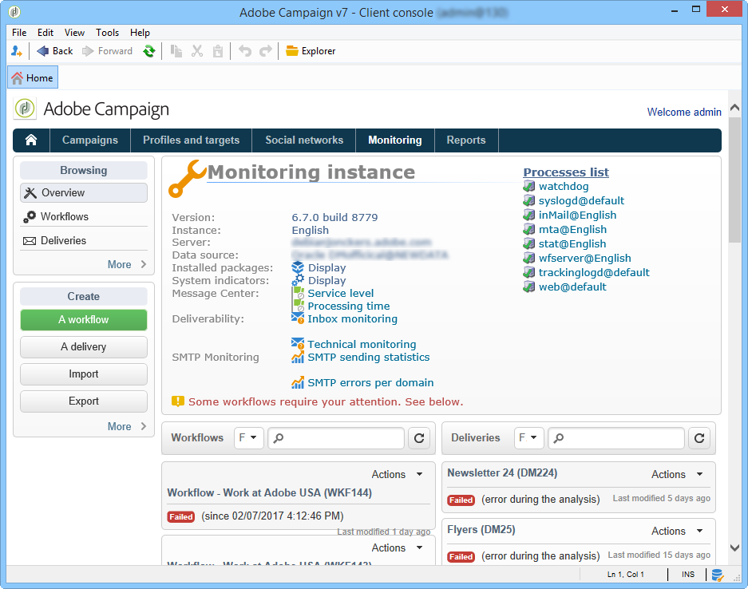Switch to the Campaigns tab
The image size is (748, 589).
click(x=90, y=140)
